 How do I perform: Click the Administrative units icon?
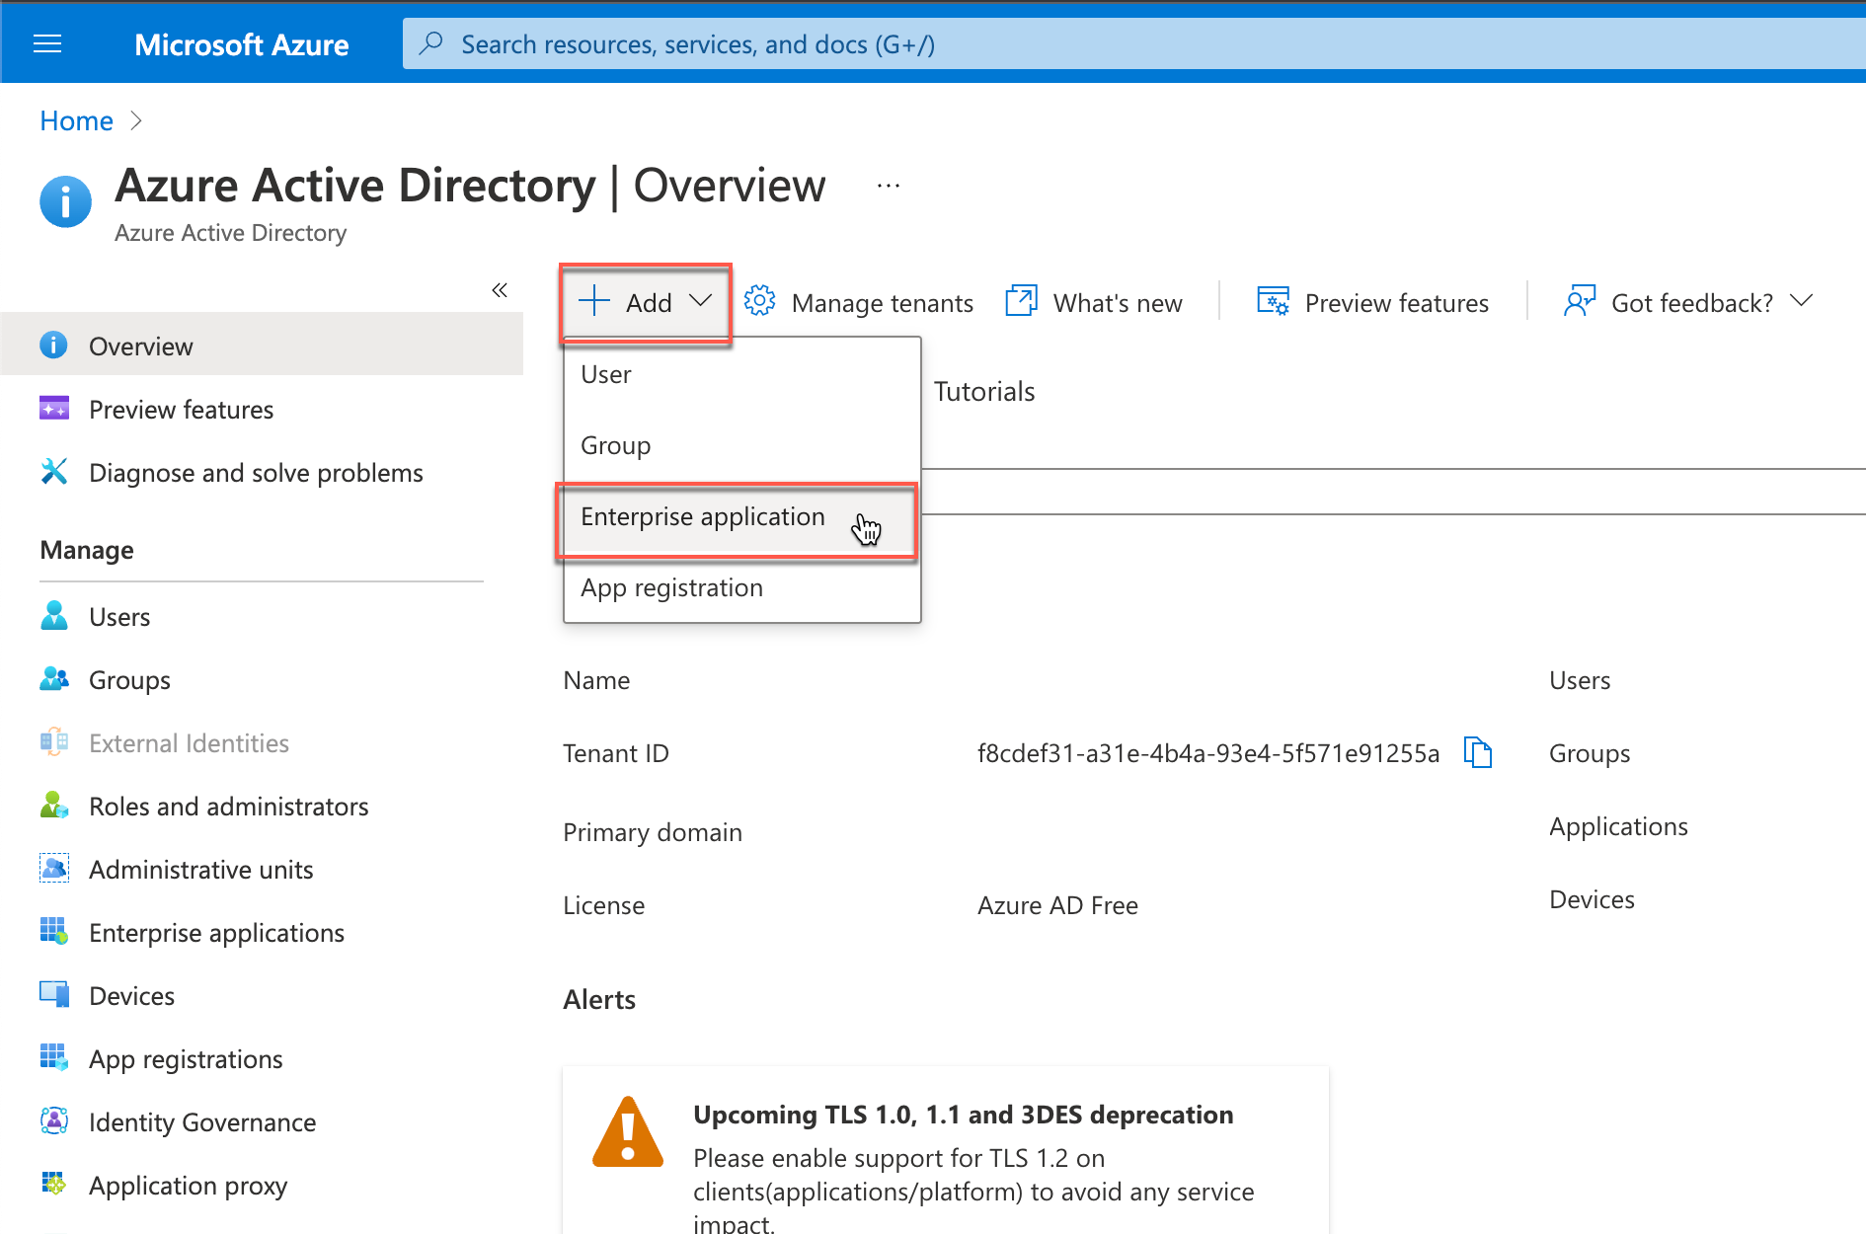click(54, 868)
